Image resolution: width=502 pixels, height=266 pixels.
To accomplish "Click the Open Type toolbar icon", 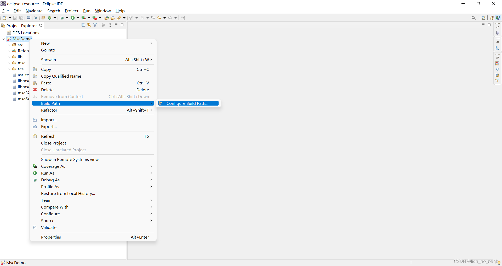I will tap(106, 18).
